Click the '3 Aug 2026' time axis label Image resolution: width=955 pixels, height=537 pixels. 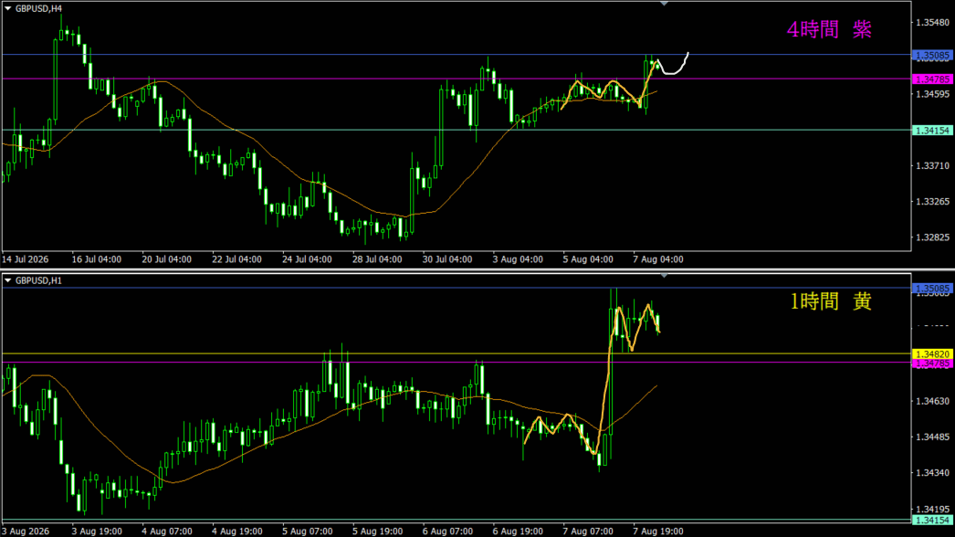(25, 531)
